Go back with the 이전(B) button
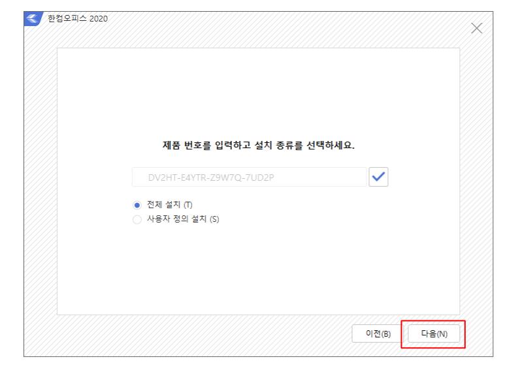 [378, 333]
